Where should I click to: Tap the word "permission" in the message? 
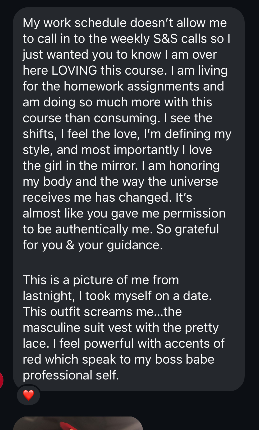(x=194, y=214)
